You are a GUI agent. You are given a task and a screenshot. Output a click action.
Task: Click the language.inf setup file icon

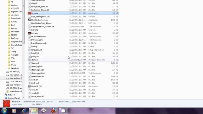29,50
